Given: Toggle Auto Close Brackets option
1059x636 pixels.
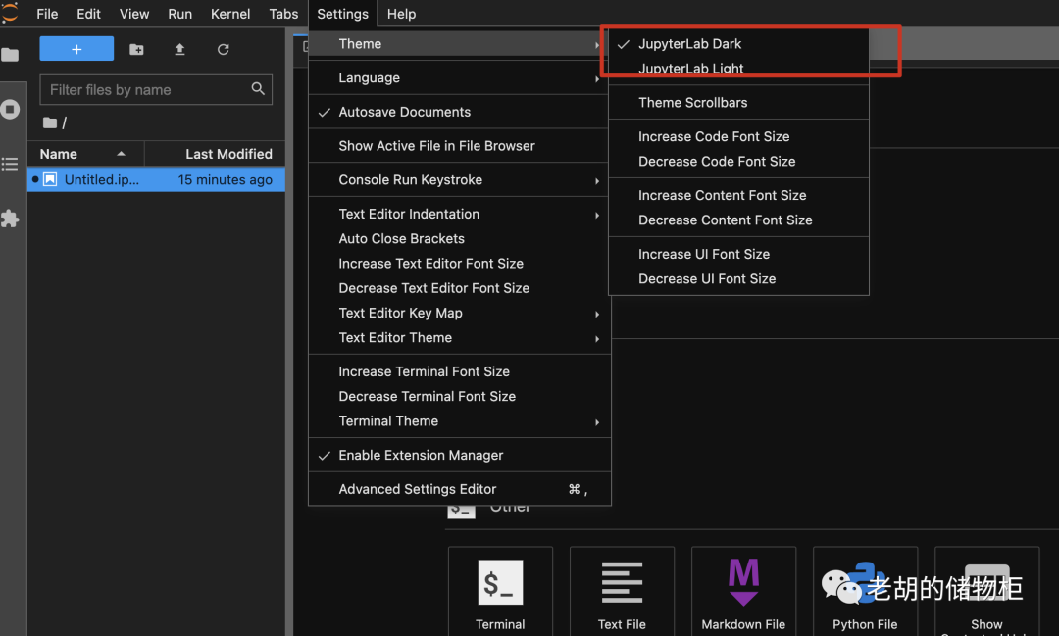Looking at the screenshot, I should (x=459, y=239).
